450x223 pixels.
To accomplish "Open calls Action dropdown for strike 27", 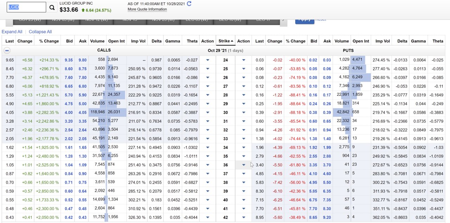I will 207,86.
